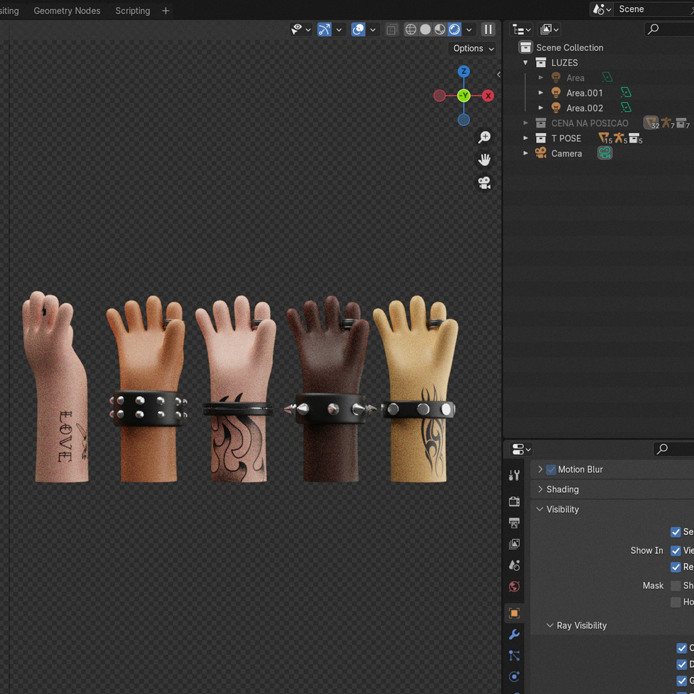Expand the Shading panel
This screenshot has width=694, height=694.
[x=562, y=489]
